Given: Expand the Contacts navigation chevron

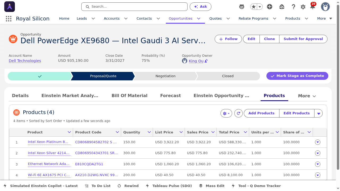Looking at the screenshot, I should click(x=158, y=19).
